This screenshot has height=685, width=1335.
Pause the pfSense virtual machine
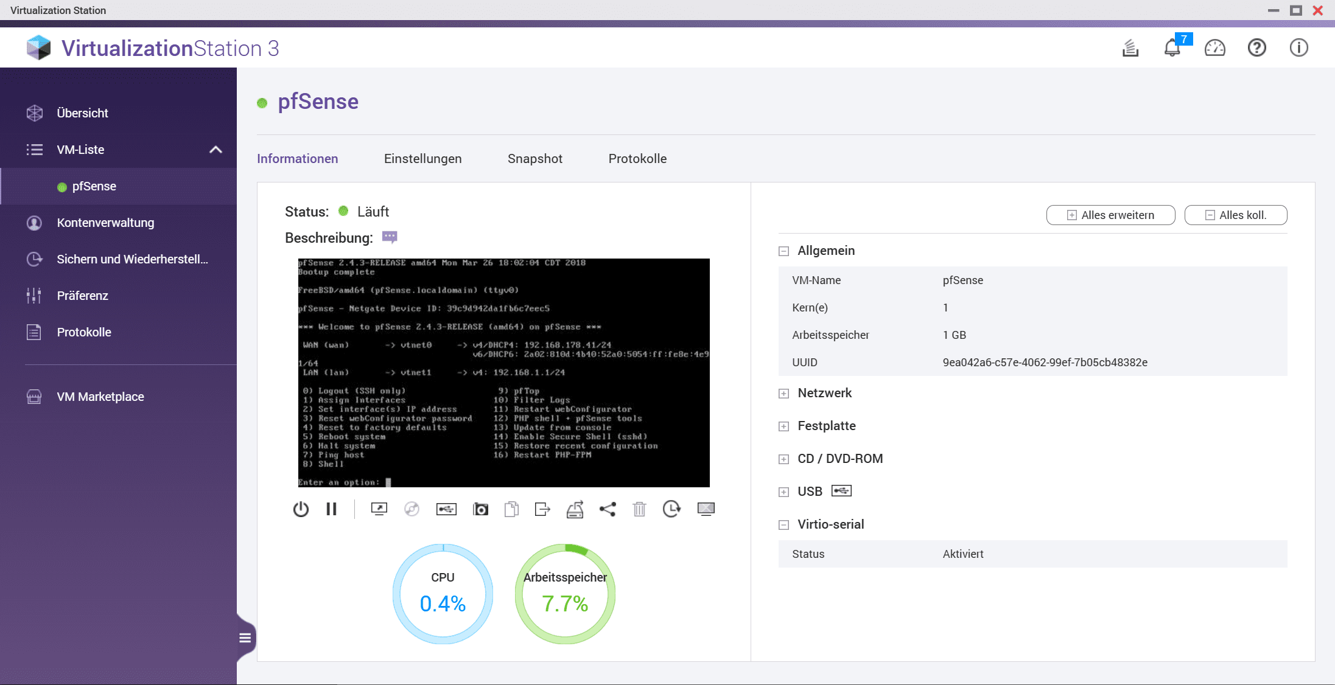pyautogui.click(x=331, y=509)
